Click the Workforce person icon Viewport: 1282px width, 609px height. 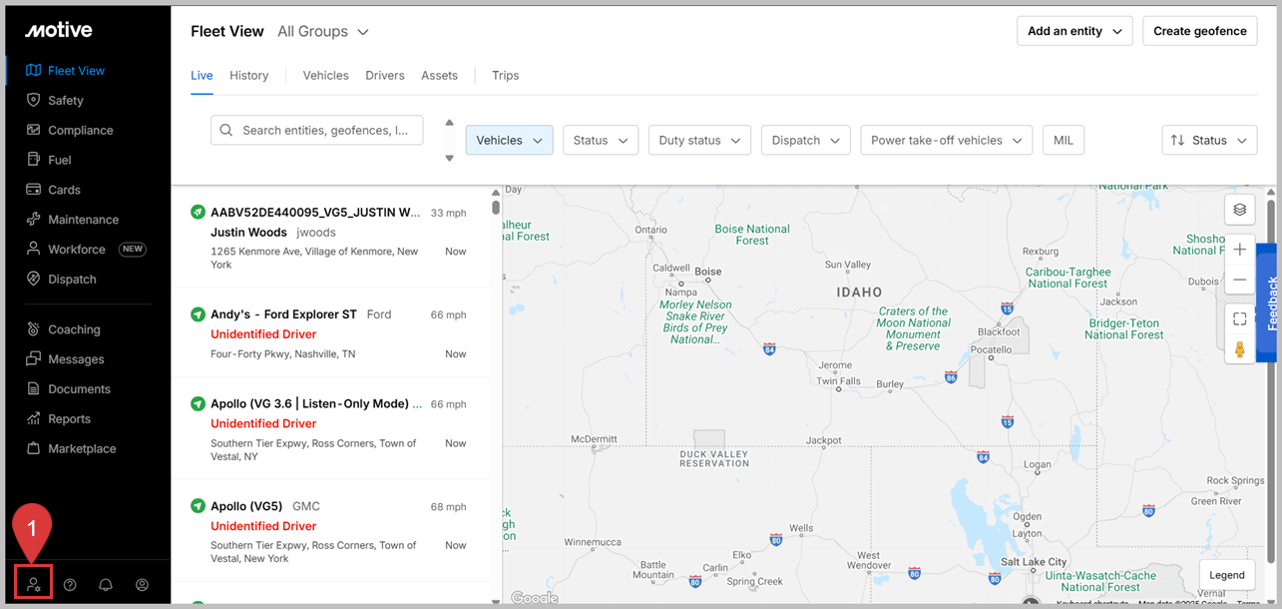[33, 250]
